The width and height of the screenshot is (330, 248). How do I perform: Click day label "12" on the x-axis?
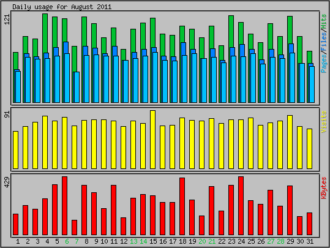pyautogui.click(x=124, y=241)
